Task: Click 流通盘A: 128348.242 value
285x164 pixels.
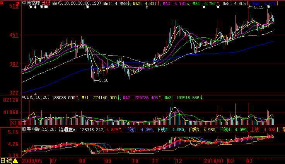Action: click(x=82, y=130)
